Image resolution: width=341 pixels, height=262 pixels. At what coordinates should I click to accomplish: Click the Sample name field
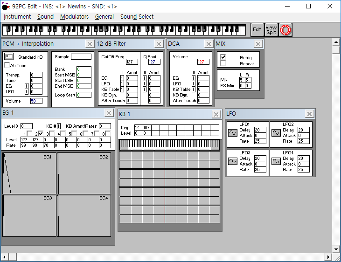click(81, 57)
